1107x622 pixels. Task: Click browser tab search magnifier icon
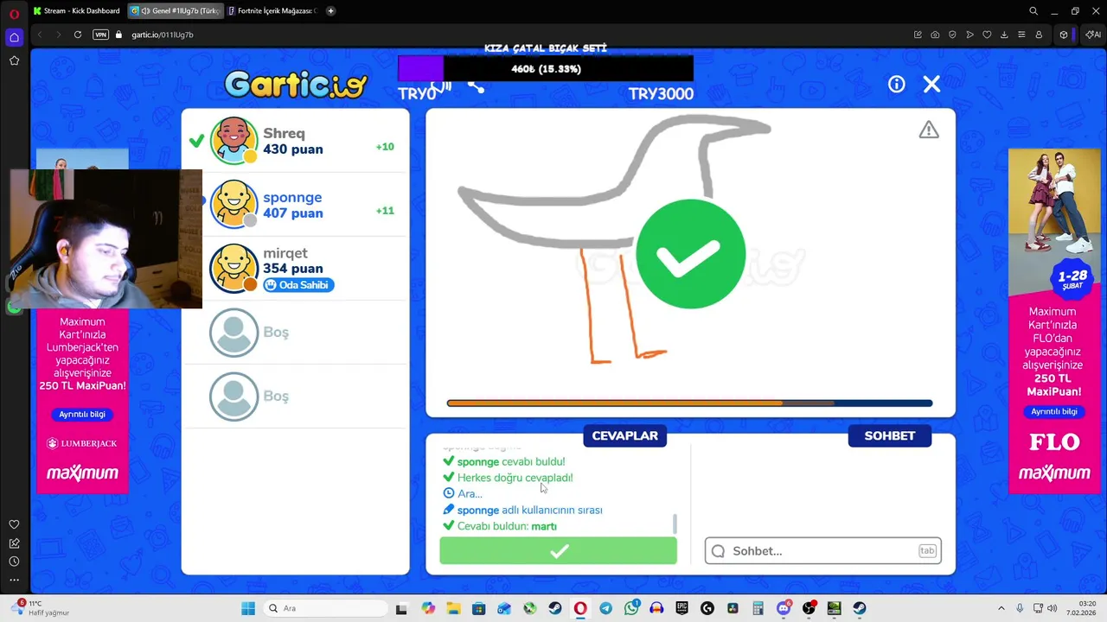[x=1033, y=11]
